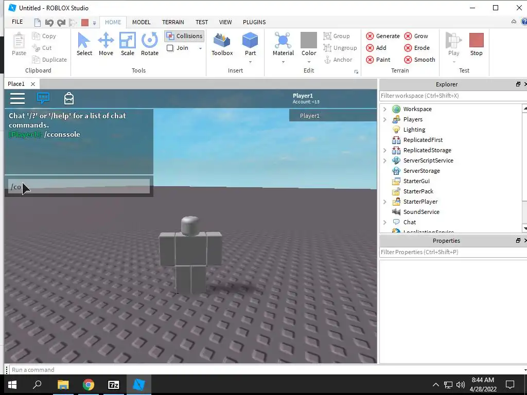The height and width of the screenshot is (395, 527).
Task: Switch to the TERRAIN ribbon tab
Action: click(x=173, y=22)
